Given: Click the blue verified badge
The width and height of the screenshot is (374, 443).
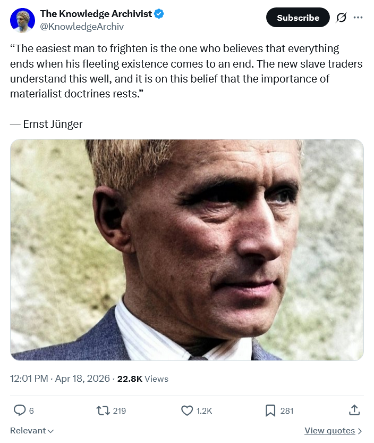Looking at the screenshot, I should point(158,14).
